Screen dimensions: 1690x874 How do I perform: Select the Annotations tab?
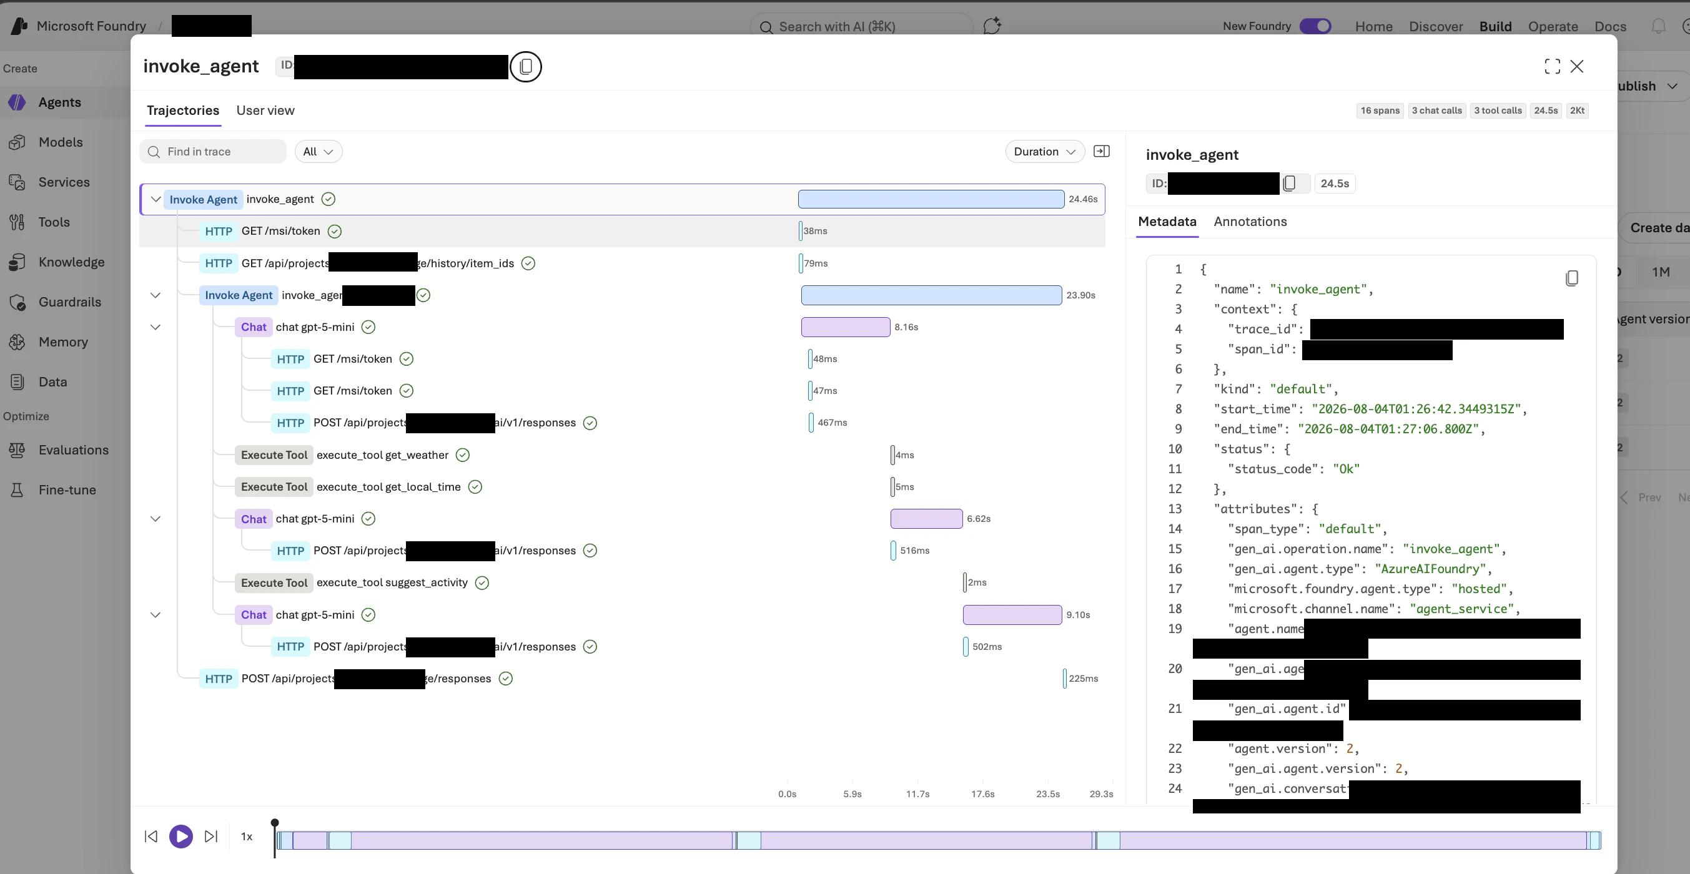(x=1250, y=222)
